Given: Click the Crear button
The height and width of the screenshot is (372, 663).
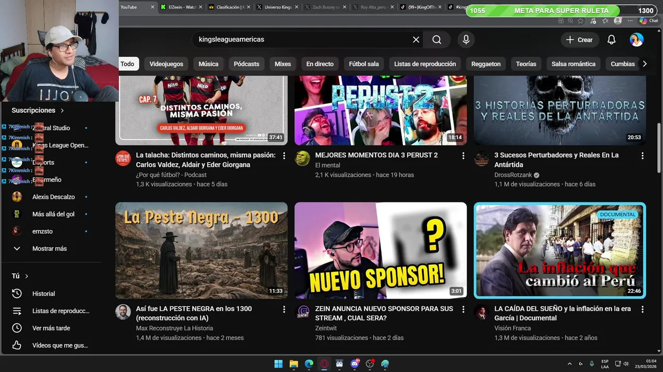Looking at the screenshot, I should click(x=580, y=40).
